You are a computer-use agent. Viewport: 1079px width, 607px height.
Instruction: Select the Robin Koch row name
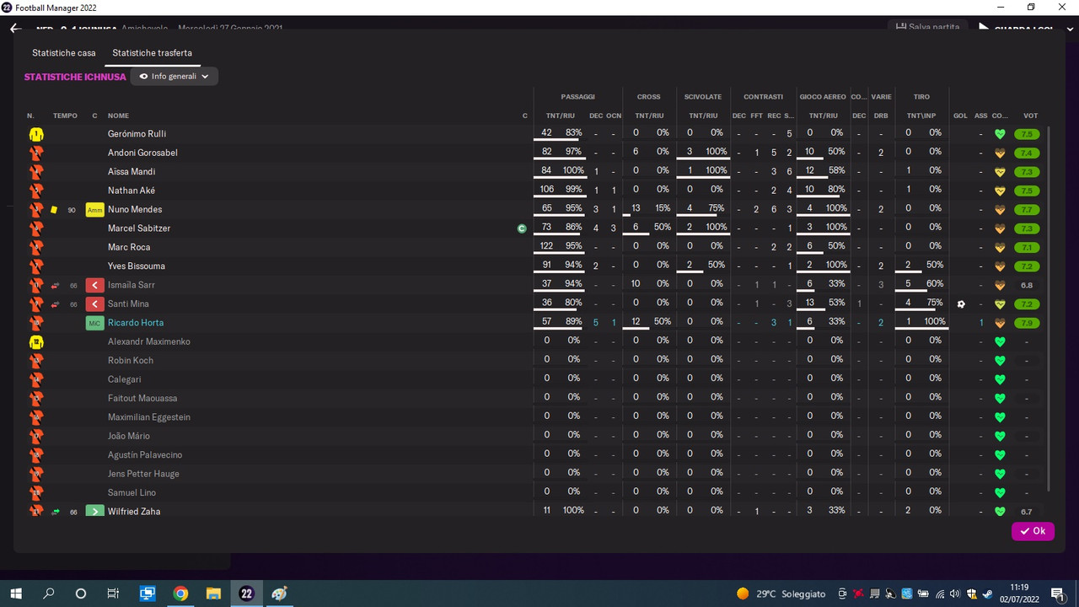pyautogui.click(x=131, y=360)
